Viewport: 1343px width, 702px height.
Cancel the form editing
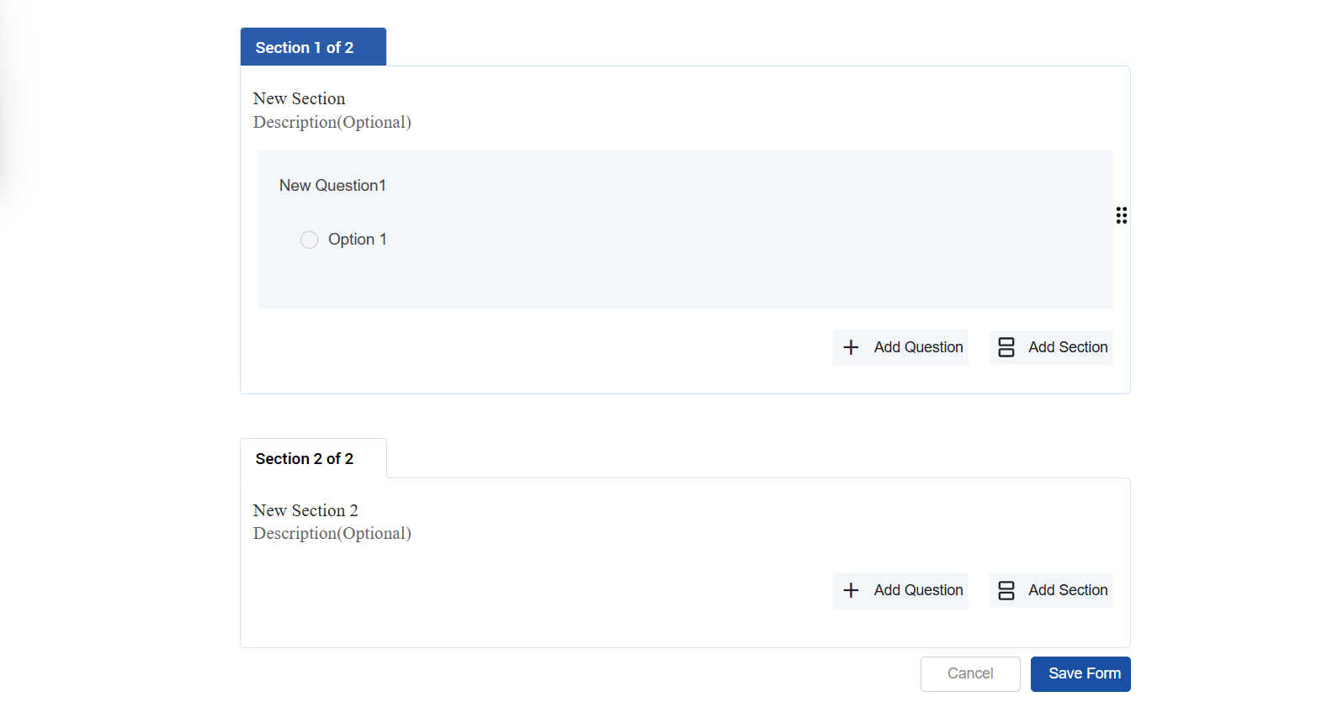click(x=969, y=673)
